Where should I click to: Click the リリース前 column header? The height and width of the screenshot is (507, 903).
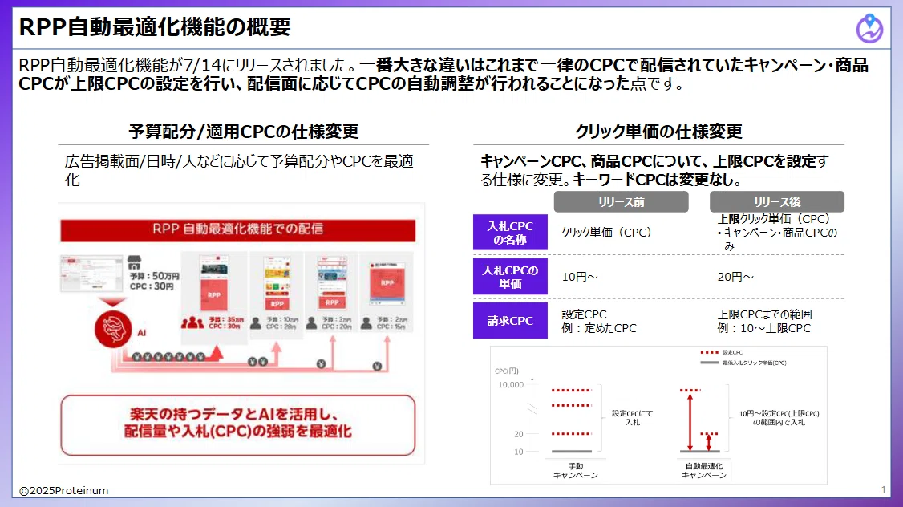coord(621,202)
